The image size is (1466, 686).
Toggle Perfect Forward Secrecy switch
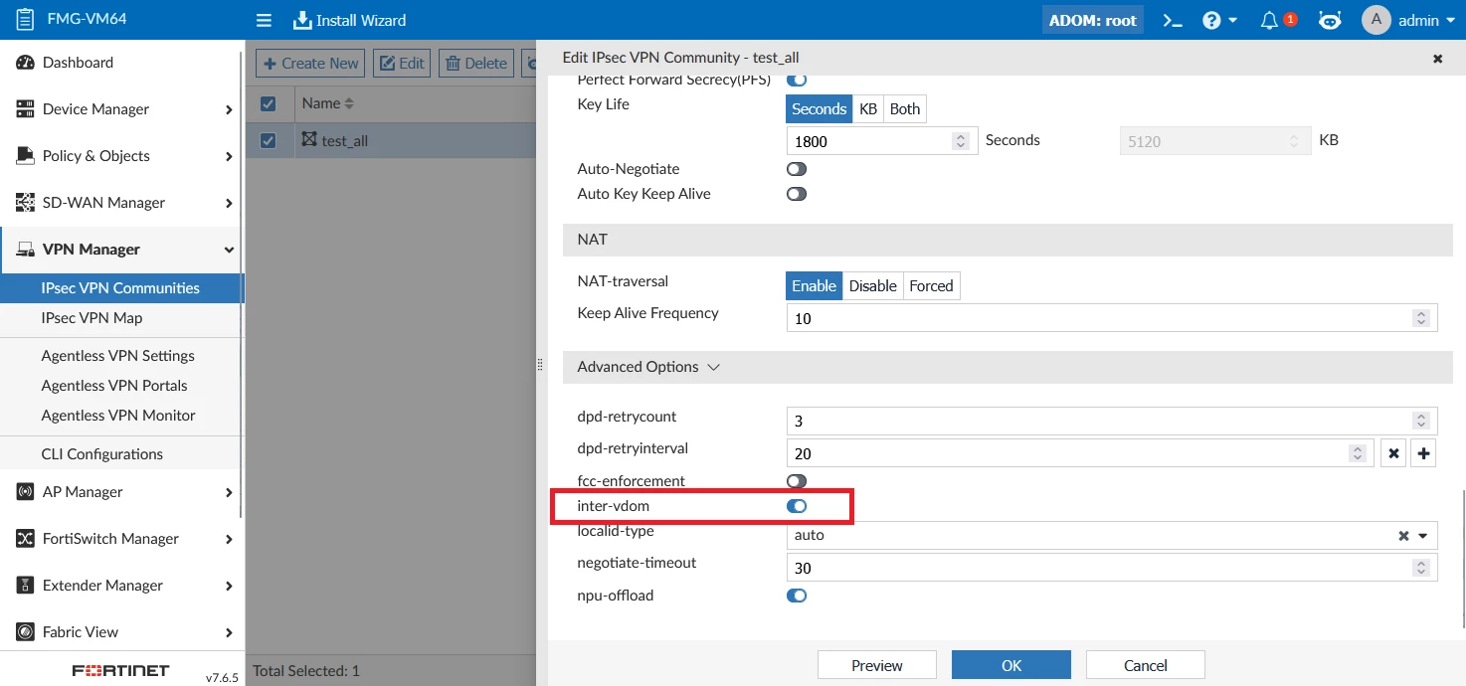797,80
